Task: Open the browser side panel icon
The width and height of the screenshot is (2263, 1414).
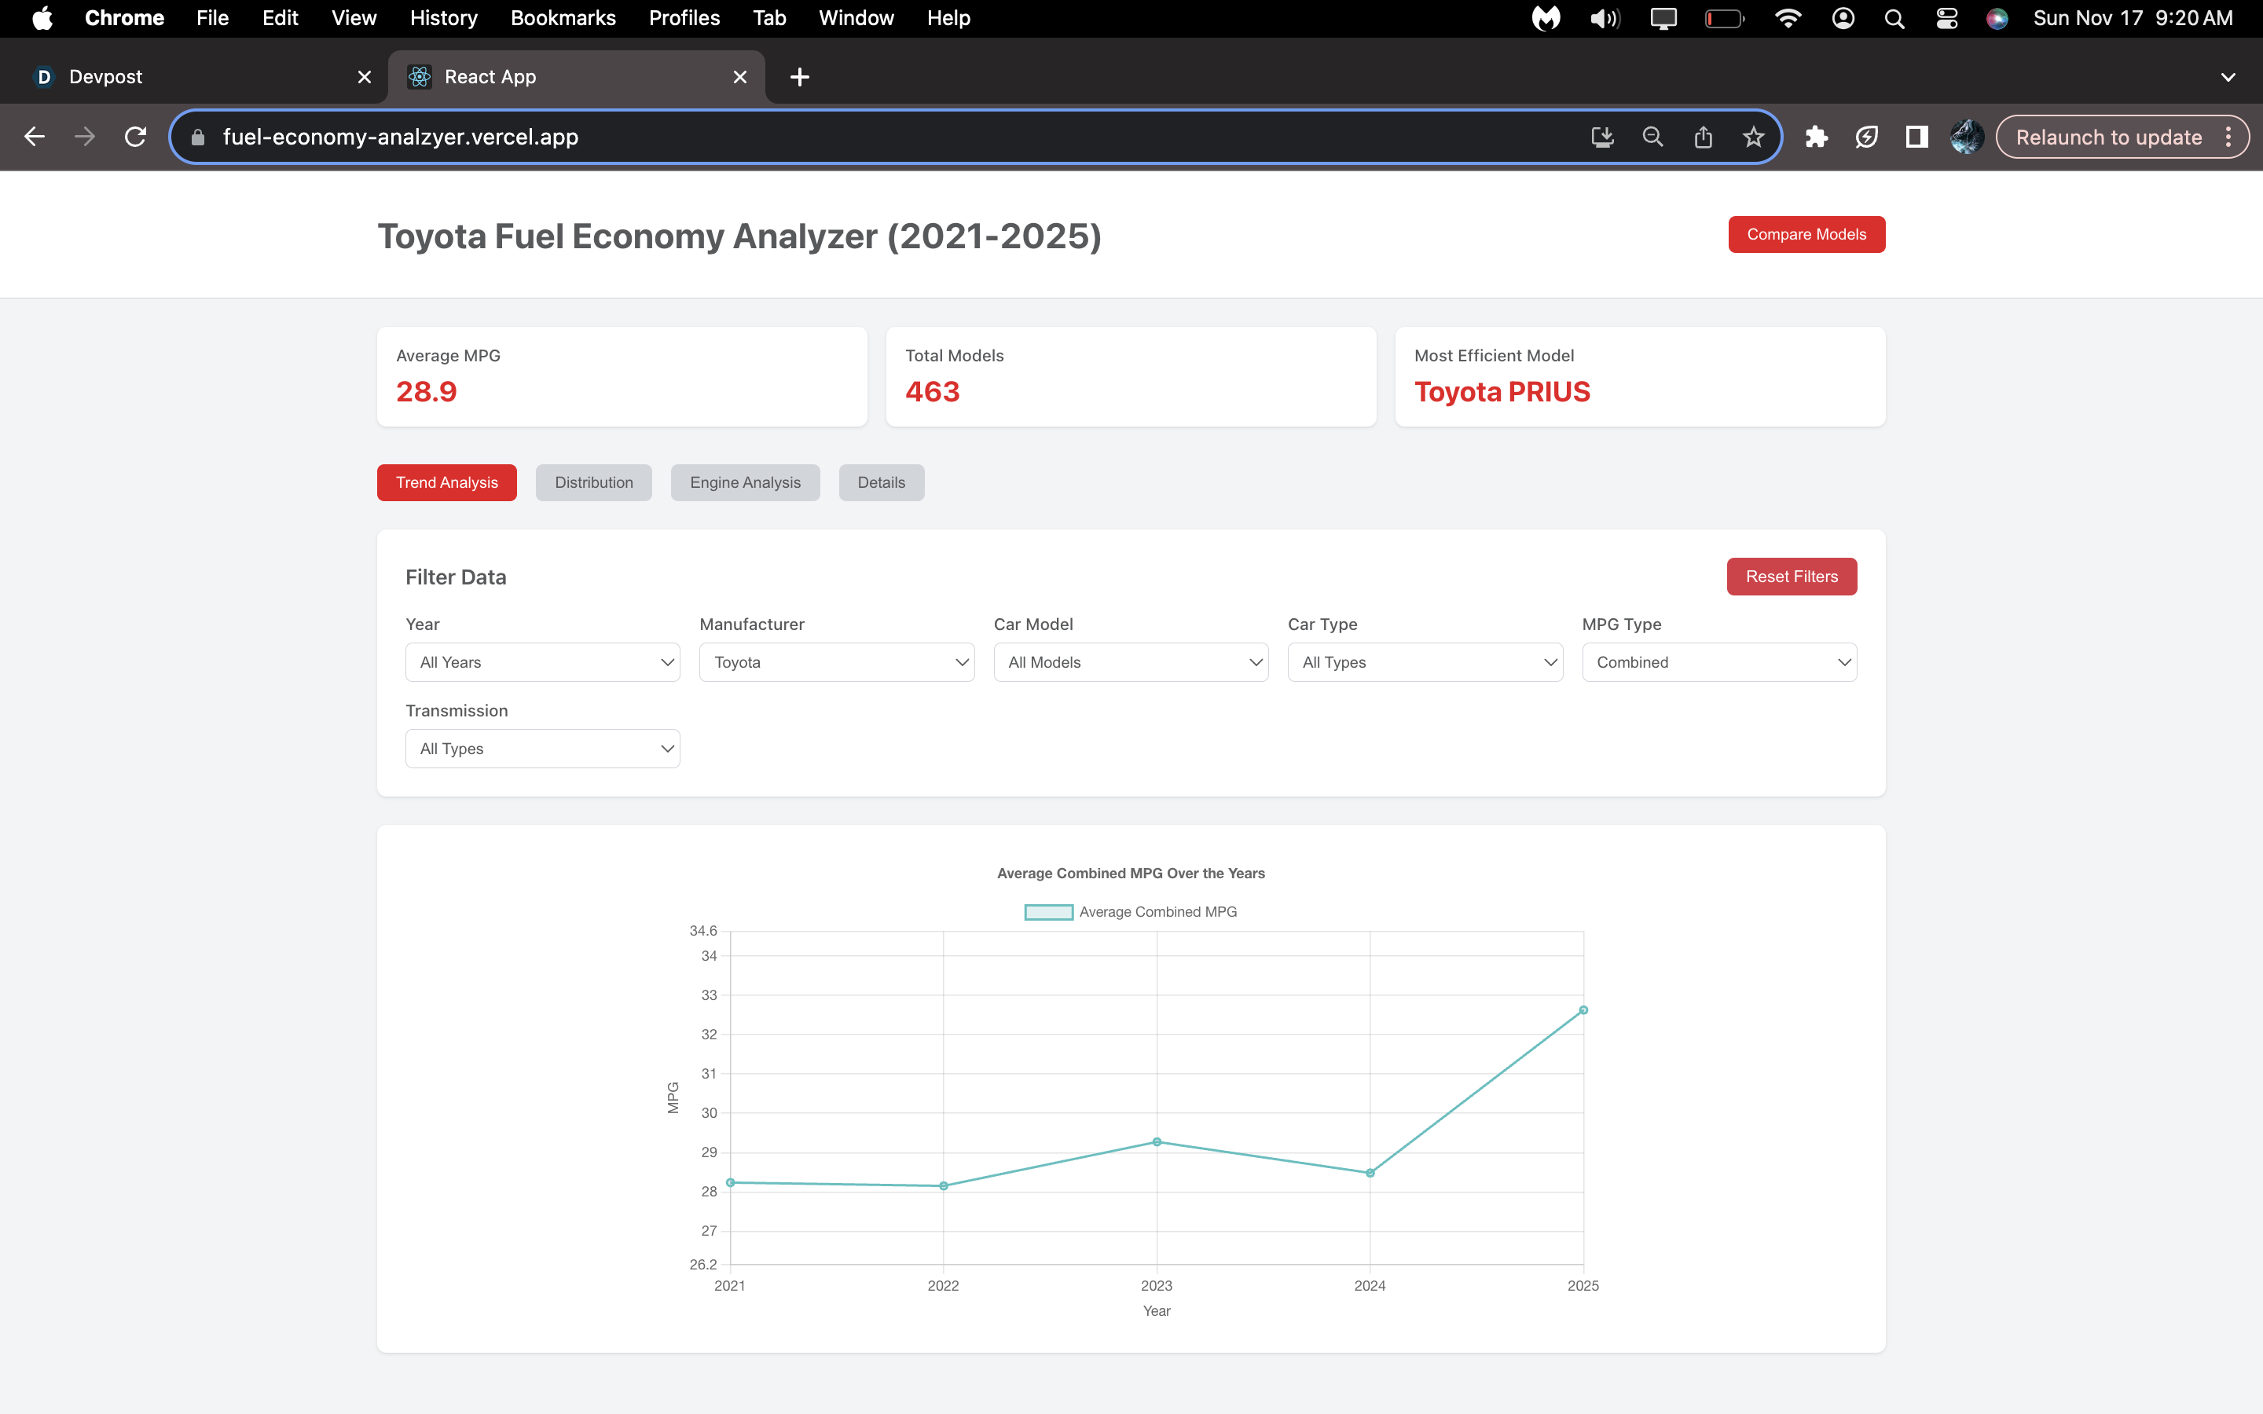Action: 1917,137
